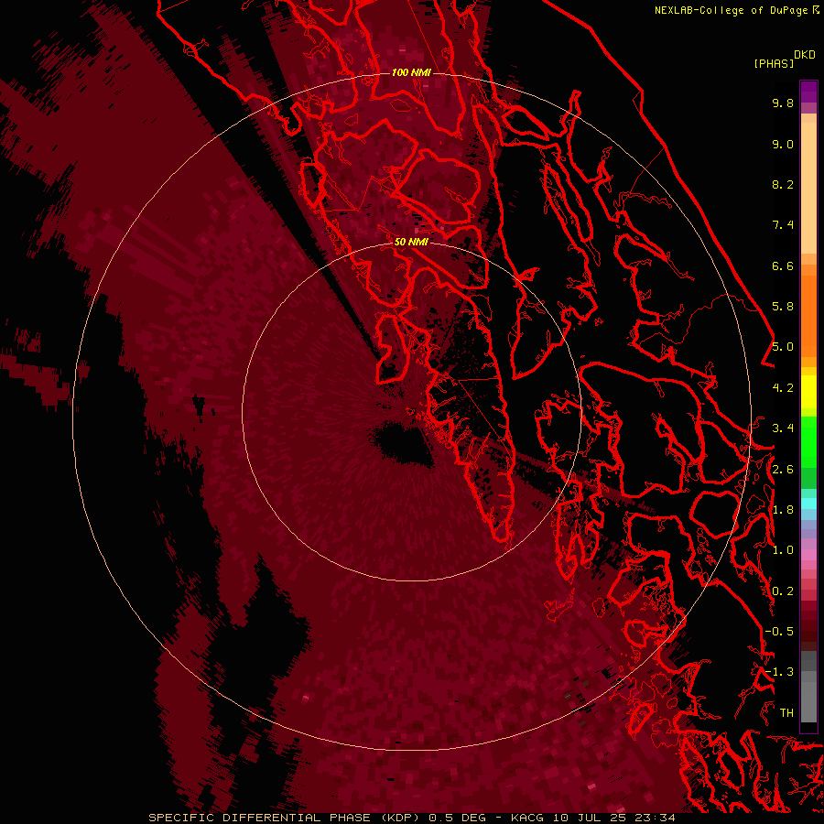Click the 5.8 scale value
The height and width of the screenshot is (824, 824).
783,307
